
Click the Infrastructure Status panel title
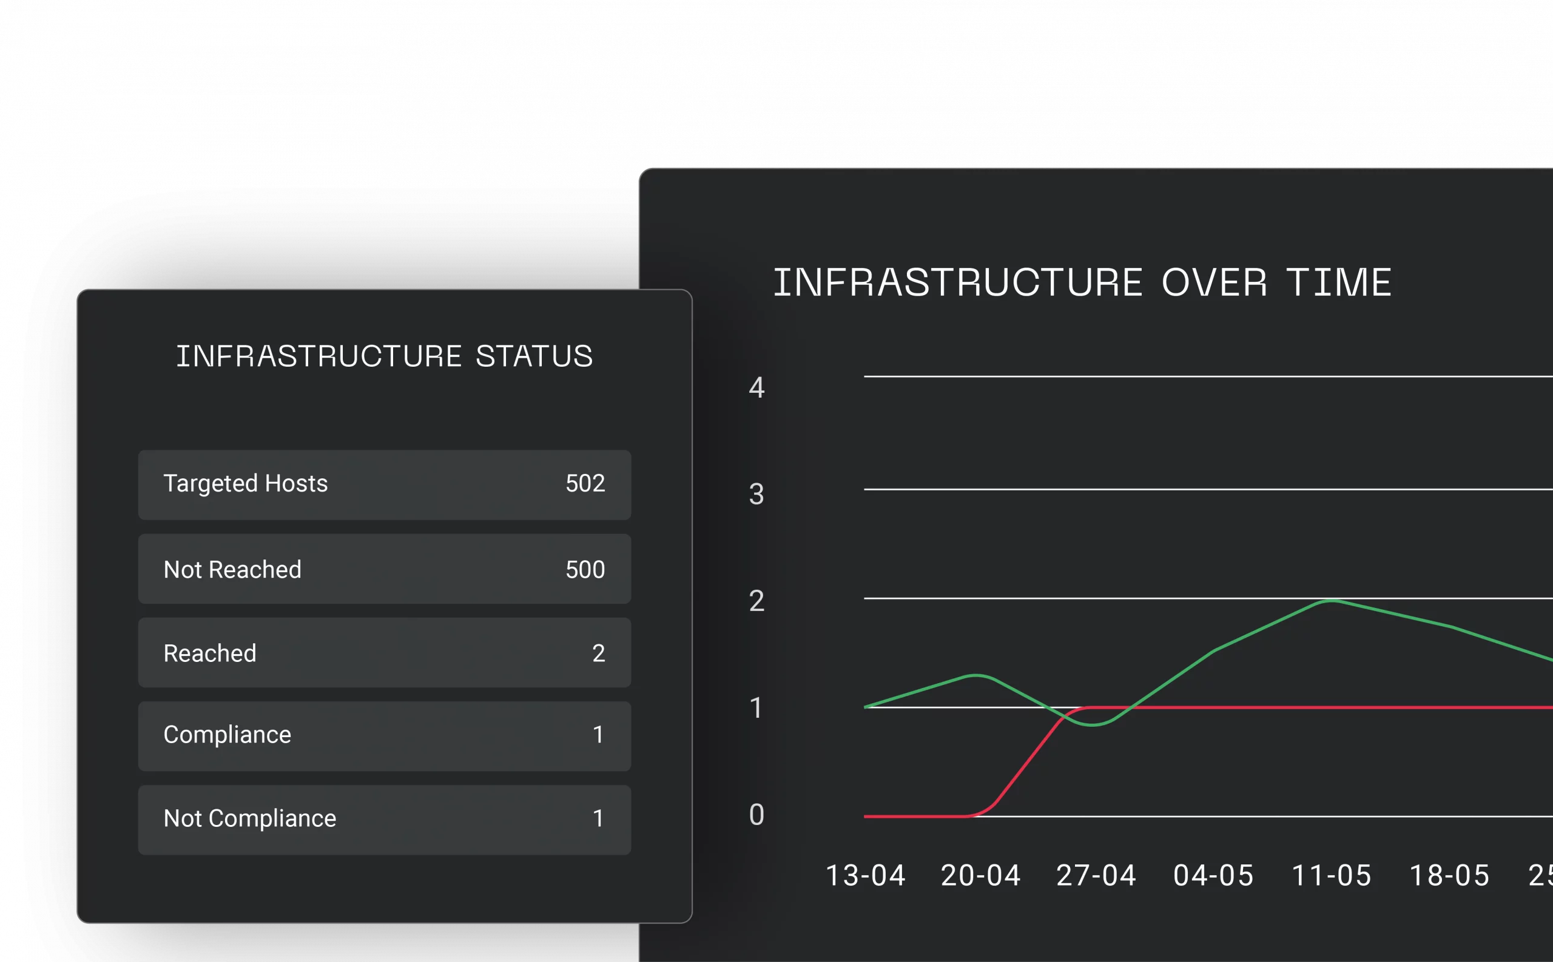tap(385, 356)
